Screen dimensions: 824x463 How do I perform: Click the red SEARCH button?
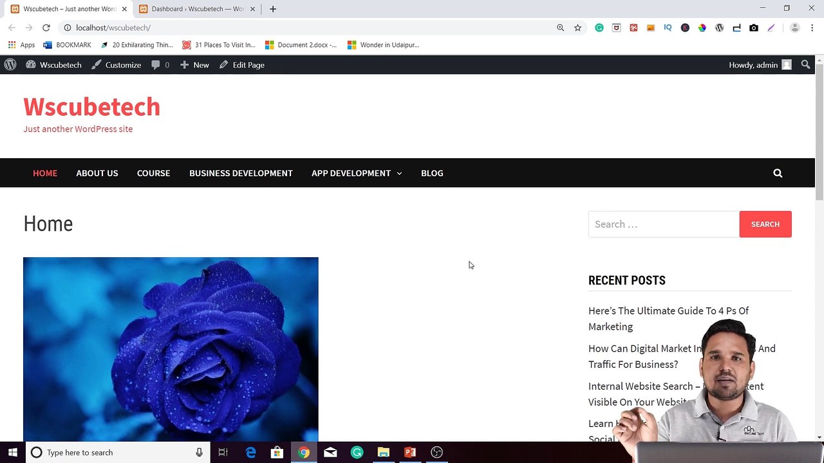(765, 224)
